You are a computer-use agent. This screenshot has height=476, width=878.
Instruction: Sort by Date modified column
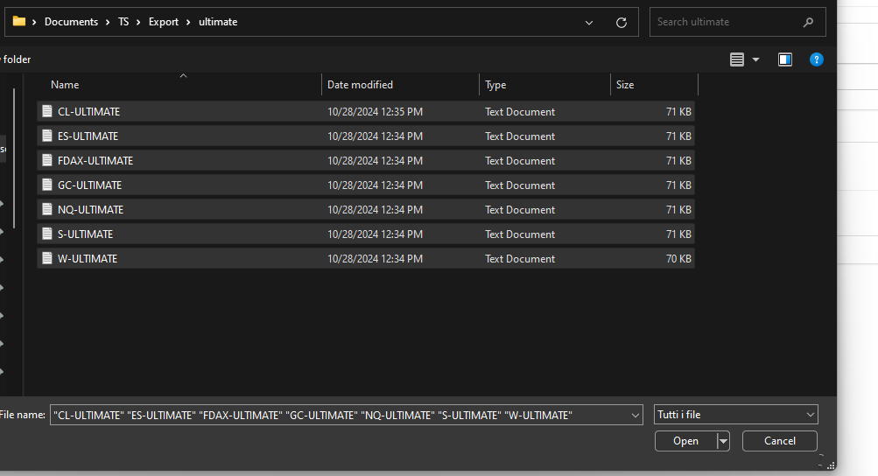[360, 85]
